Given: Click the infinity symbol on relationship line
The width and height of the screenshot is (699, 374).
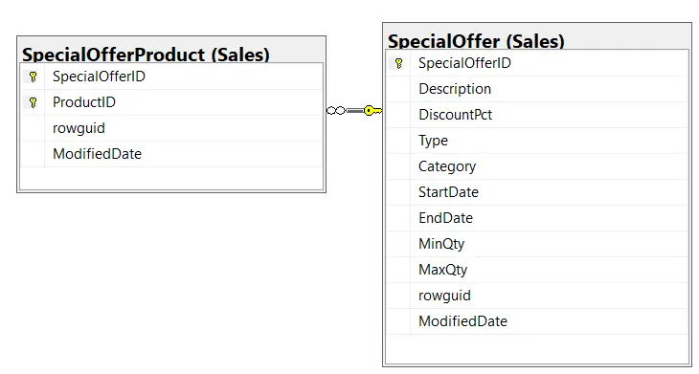Looking at the screenshot, I should [336, 110].
